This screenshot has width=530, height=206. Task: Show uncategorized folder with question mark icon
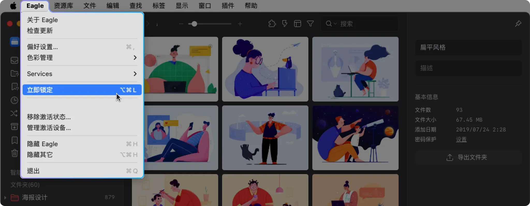click(x=14, y=73)
